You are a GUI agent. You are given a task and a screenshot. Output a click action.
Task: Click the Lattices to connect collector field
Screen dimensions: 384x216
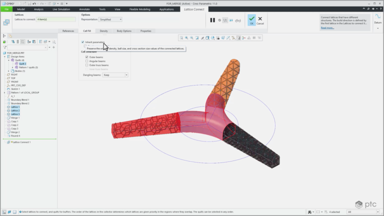(56, 19)
